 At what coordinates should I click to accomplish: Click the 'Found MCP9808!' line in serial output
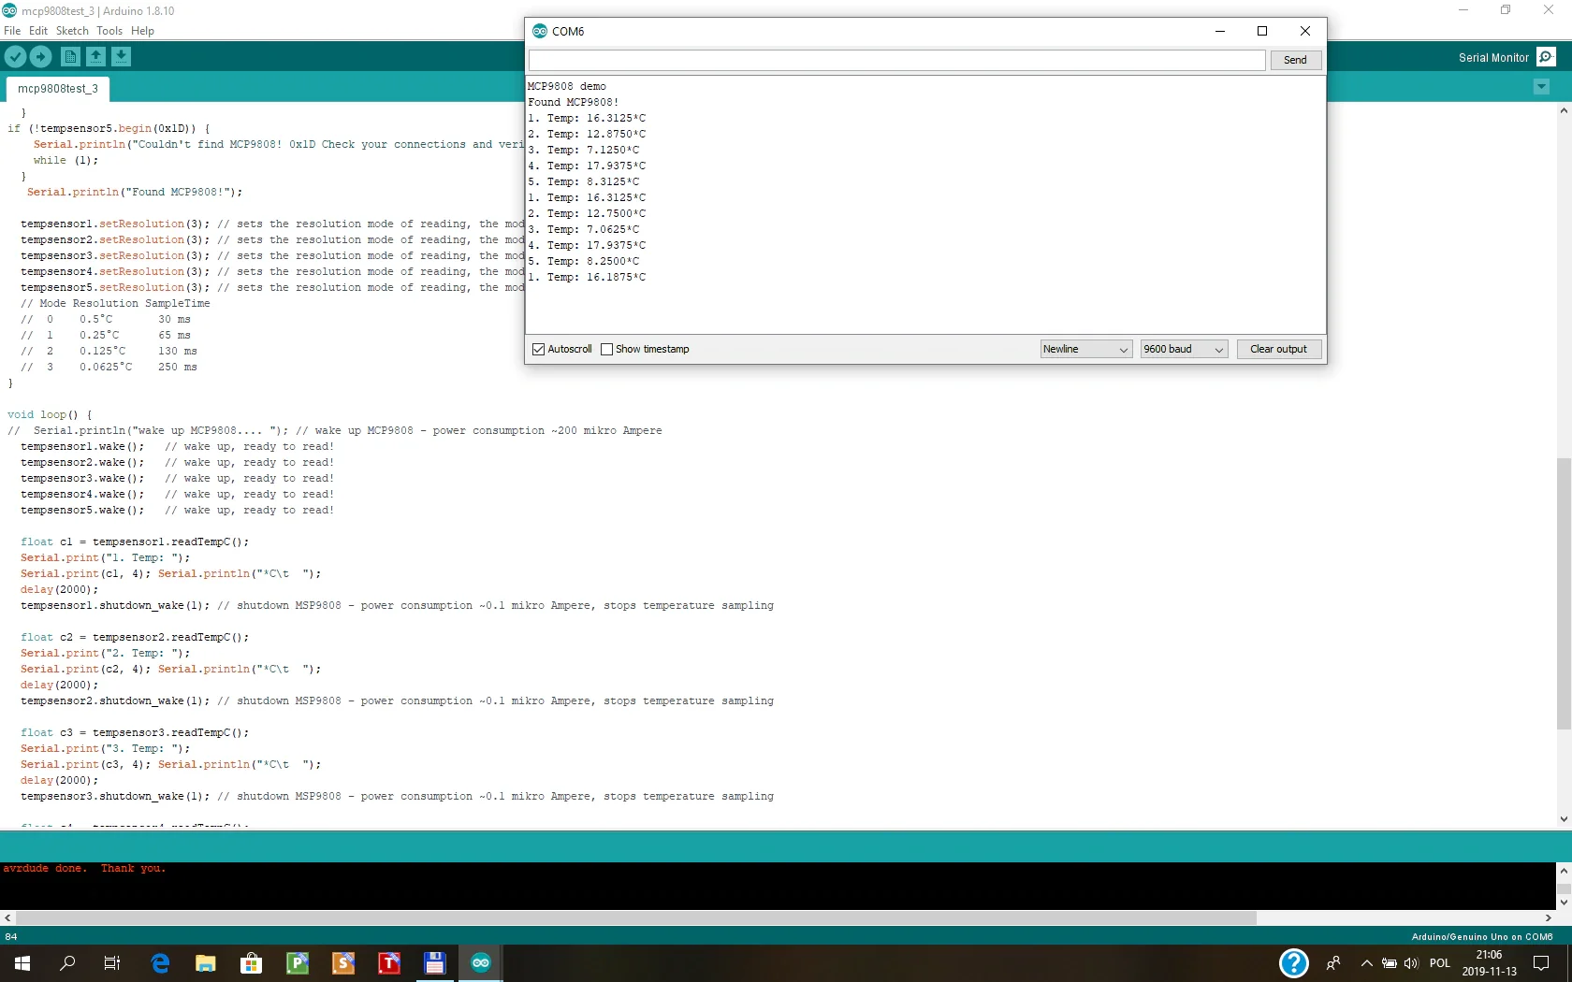(573, 102)
